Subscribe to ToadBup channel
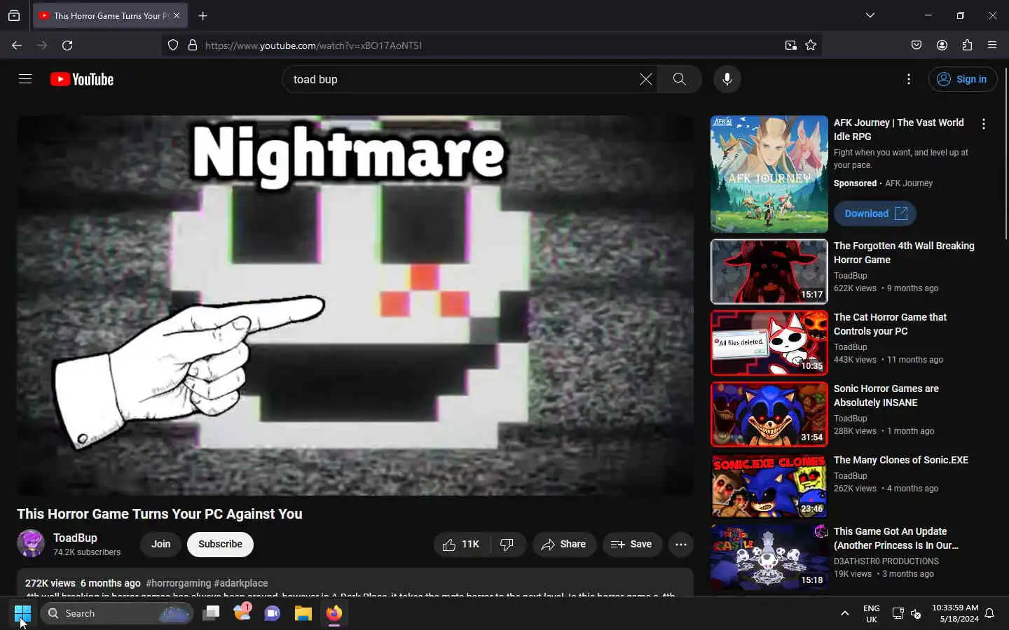 coord(220,545)
